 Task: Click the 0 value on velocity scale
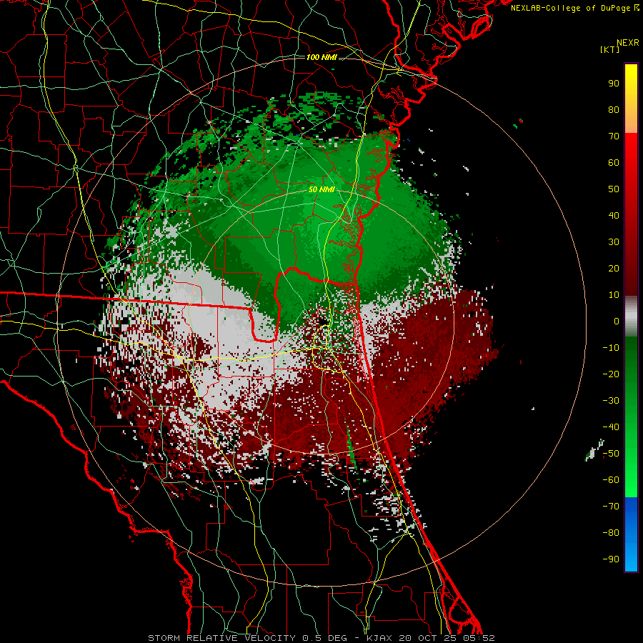617,321
